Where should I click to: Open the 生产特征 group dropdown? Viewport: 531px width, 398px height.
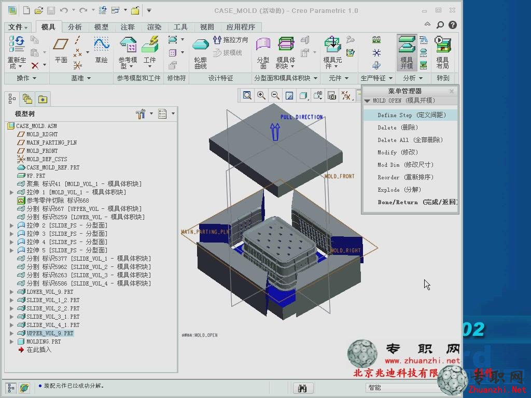(376, 78)
